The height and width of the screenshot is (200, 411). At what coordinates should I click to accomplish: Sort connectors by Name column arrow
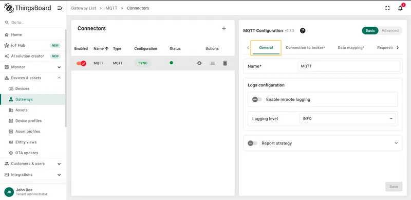[x=107, y=48]
